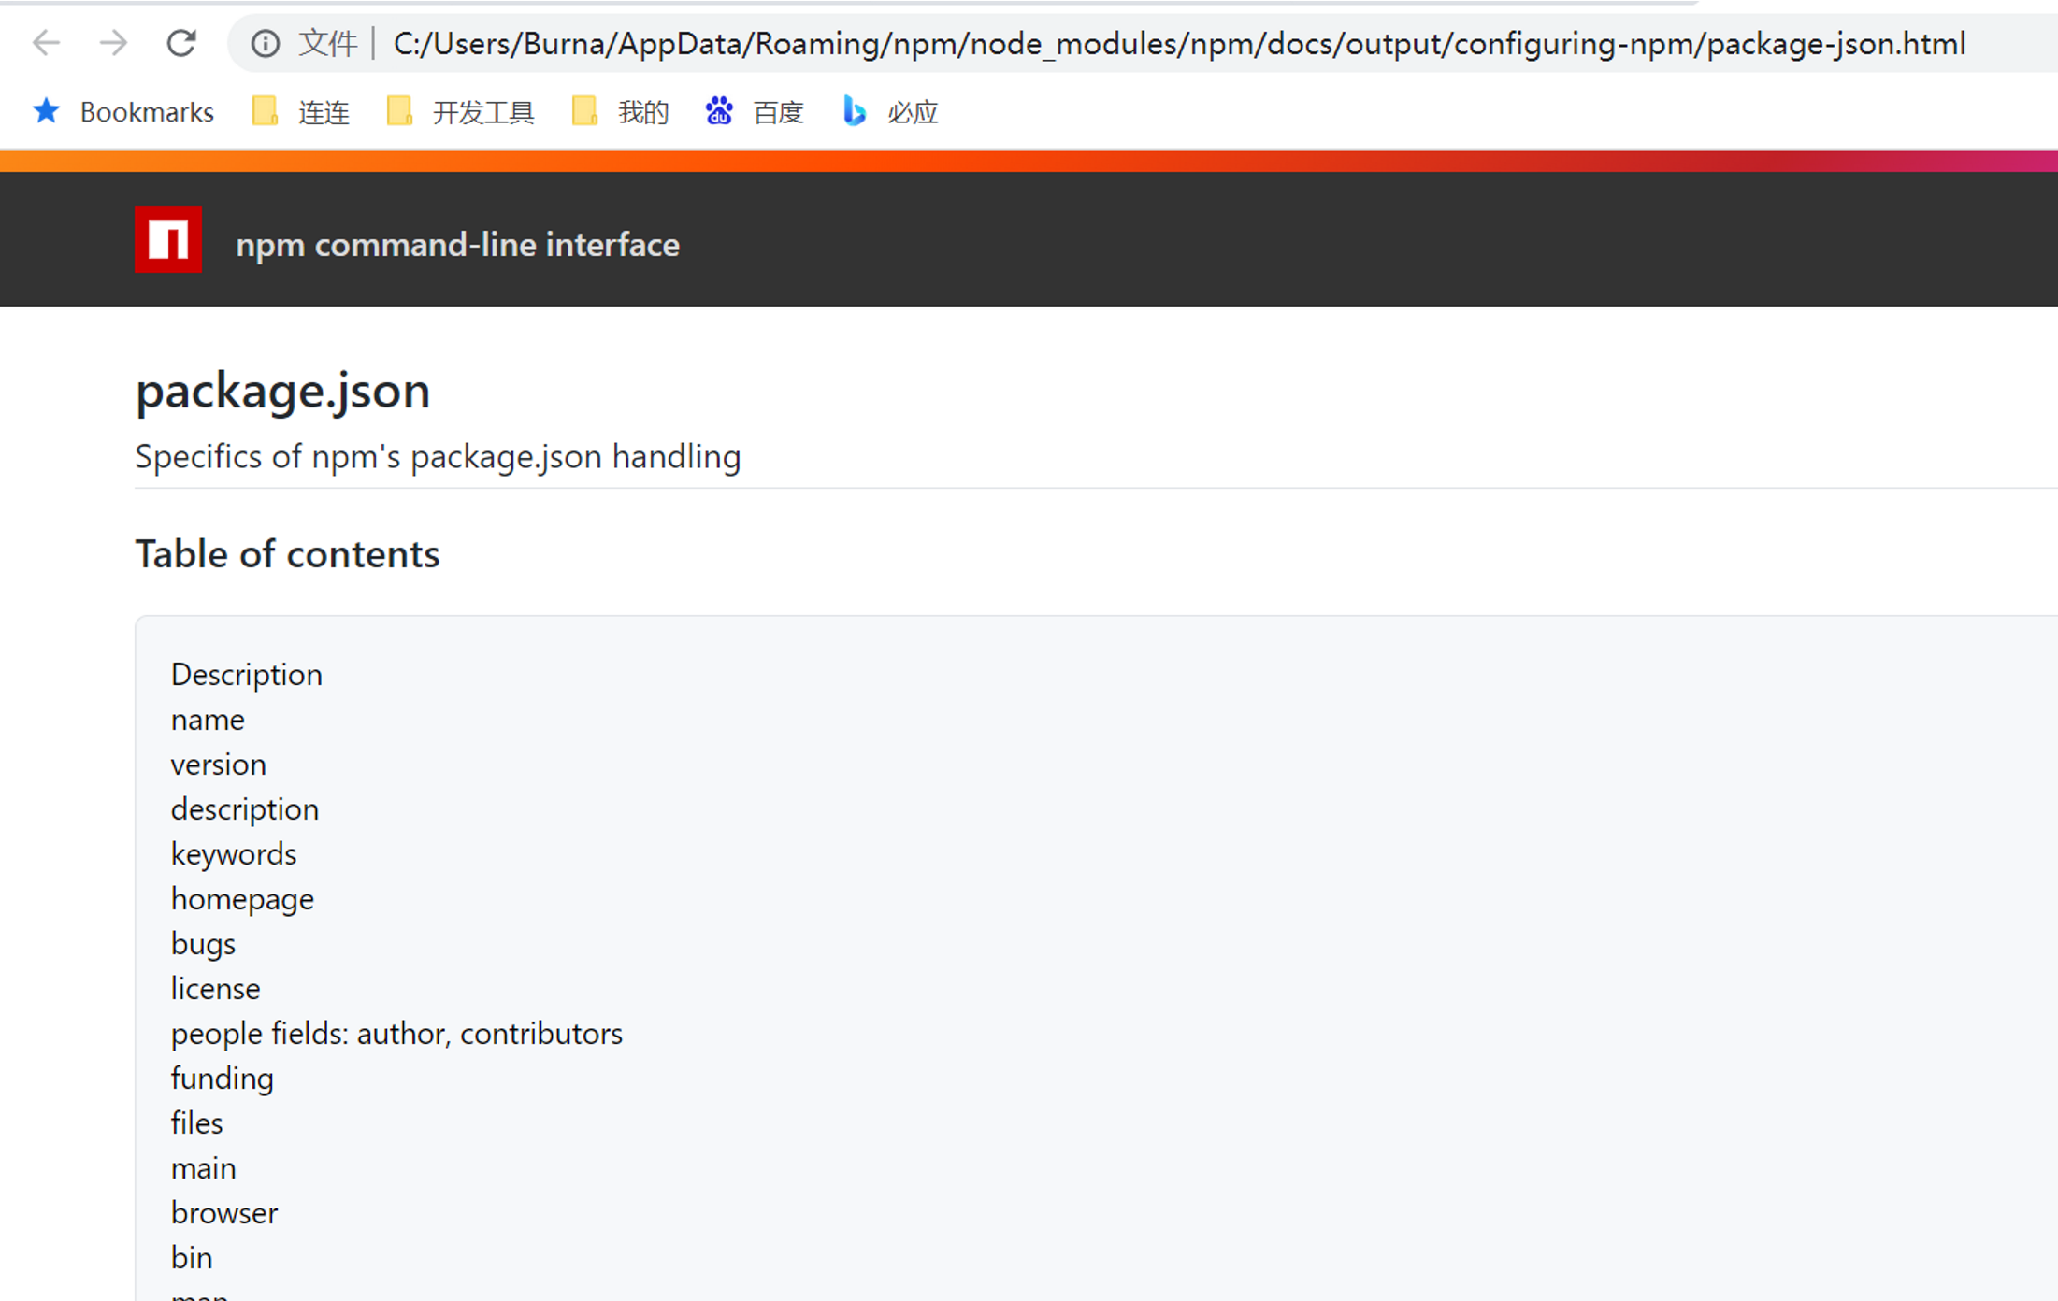The image size is (2058, 1301).
Task: Open the lowercase description entry
Action: [245, 809]
